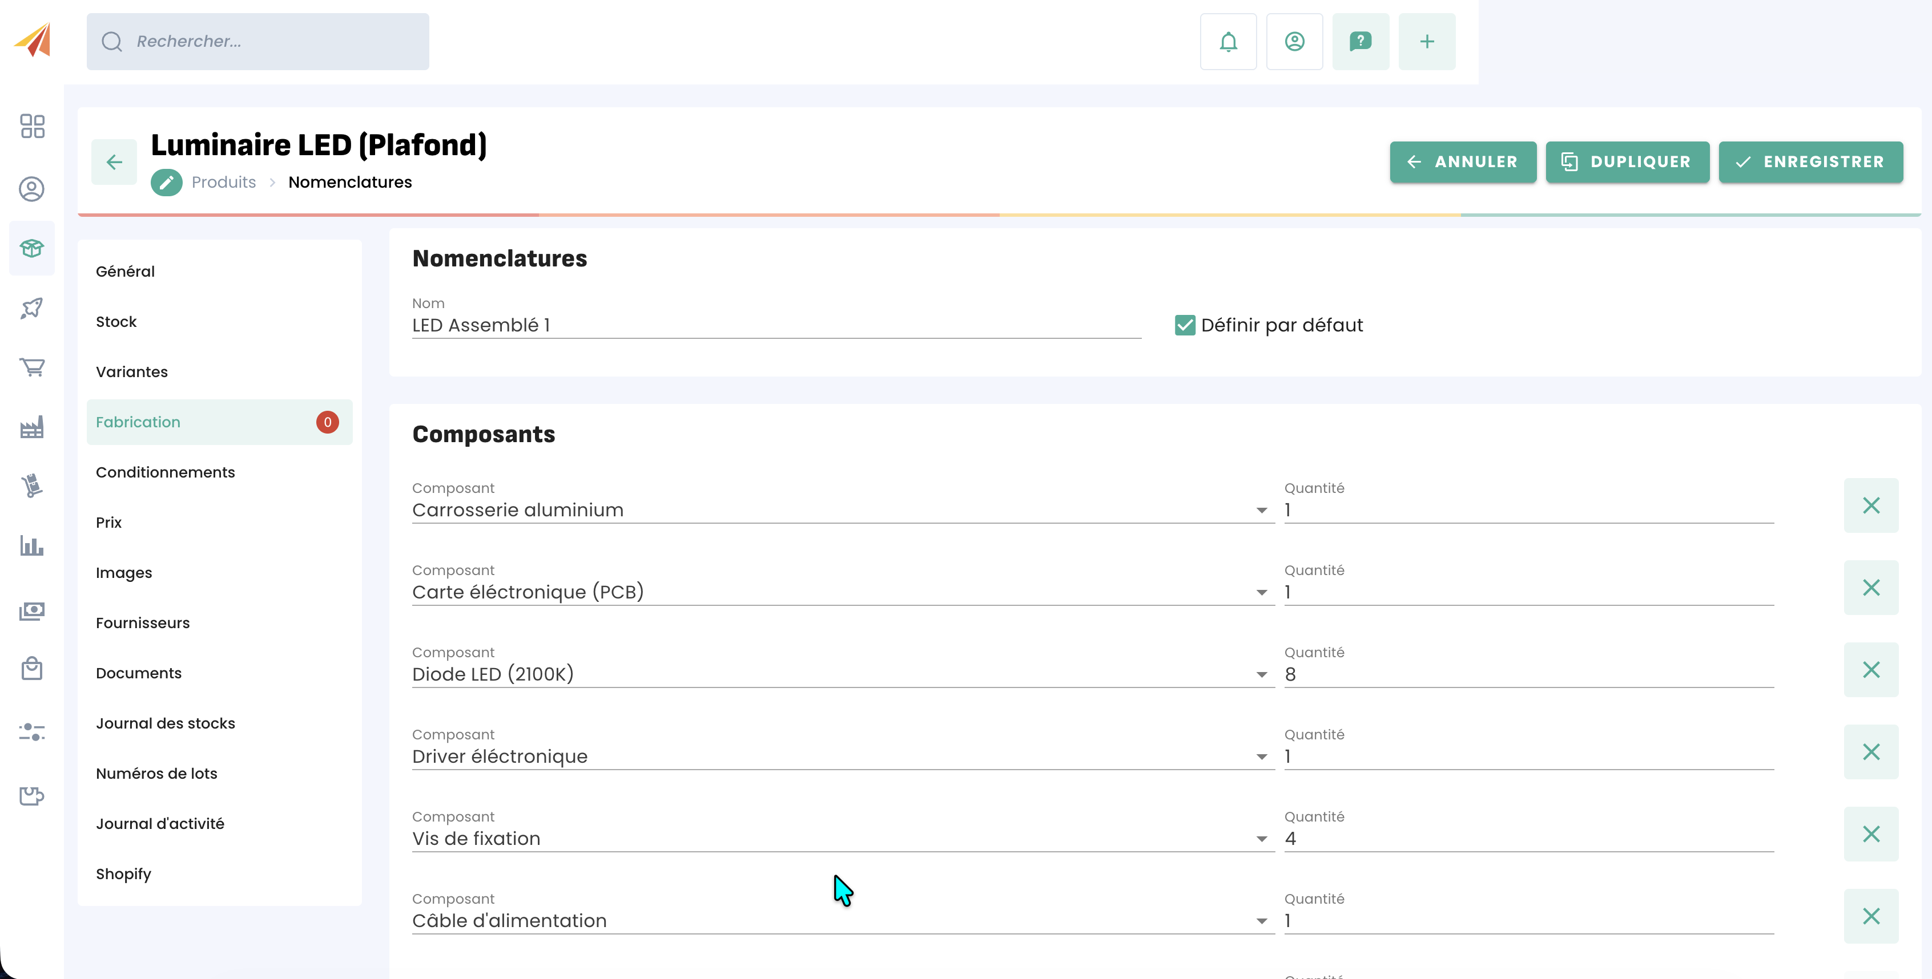Click the DUPLIQUER button
The height and width of the screenshot is (979, 1932).
1627,162
